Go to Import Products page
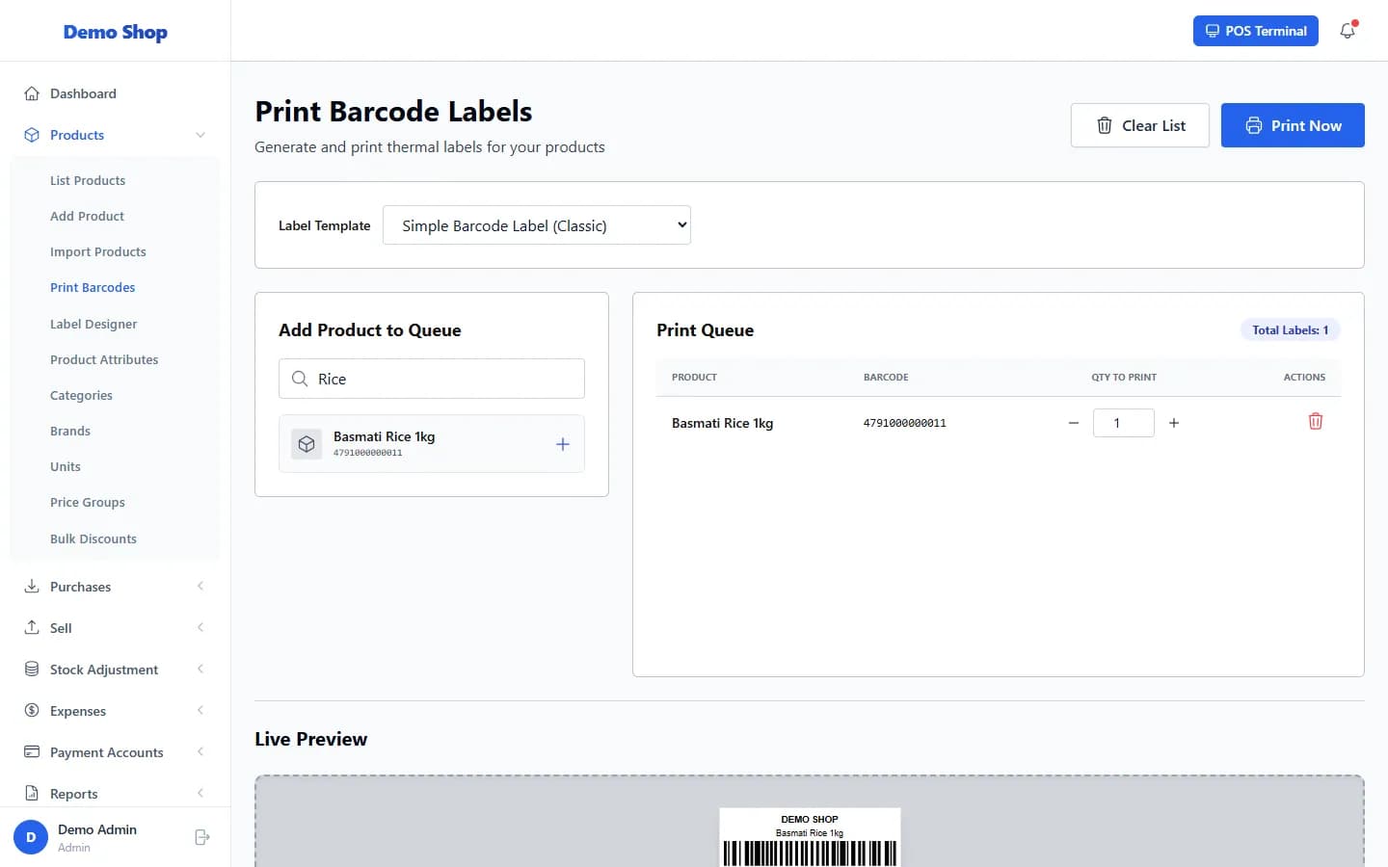This screenshot has width=1388, height=867. click(x=98, y=251)
